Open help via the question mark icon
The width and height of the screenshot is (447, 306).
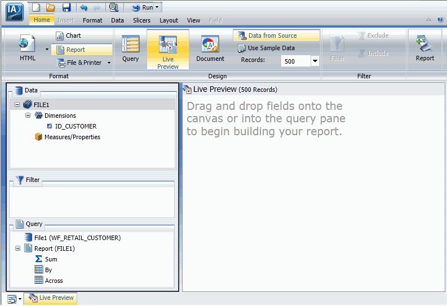(x=440, y=19)
